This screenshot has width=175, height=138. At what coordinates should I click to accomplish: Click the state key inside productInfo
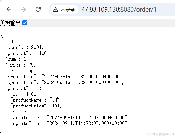(x=19, y=112)
